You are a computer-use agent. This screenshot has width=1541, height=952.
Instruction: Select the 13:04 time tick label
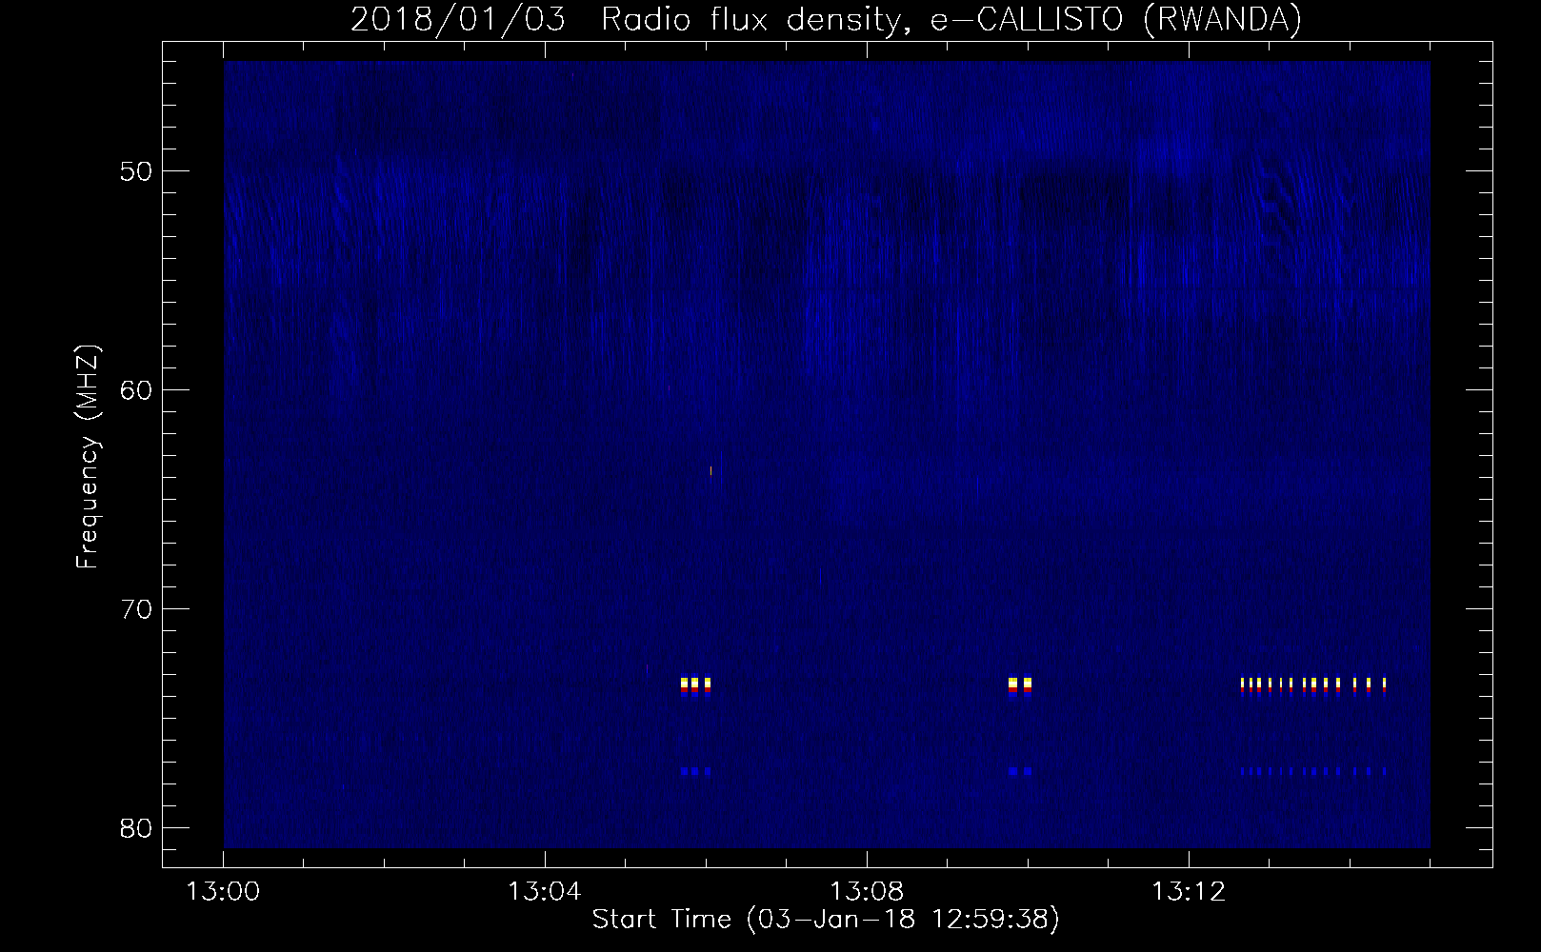point(545,892)
